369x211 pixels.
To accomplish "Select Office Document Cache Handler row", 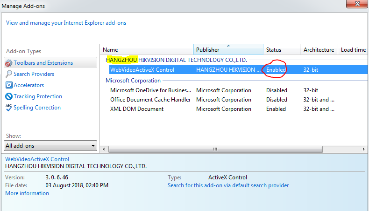I will point(150,100).
